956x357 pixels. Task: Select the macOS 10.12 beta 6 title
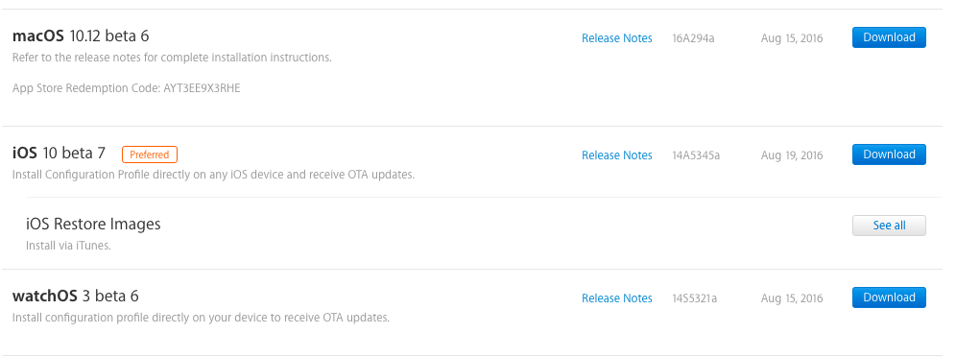click(81, 36)
